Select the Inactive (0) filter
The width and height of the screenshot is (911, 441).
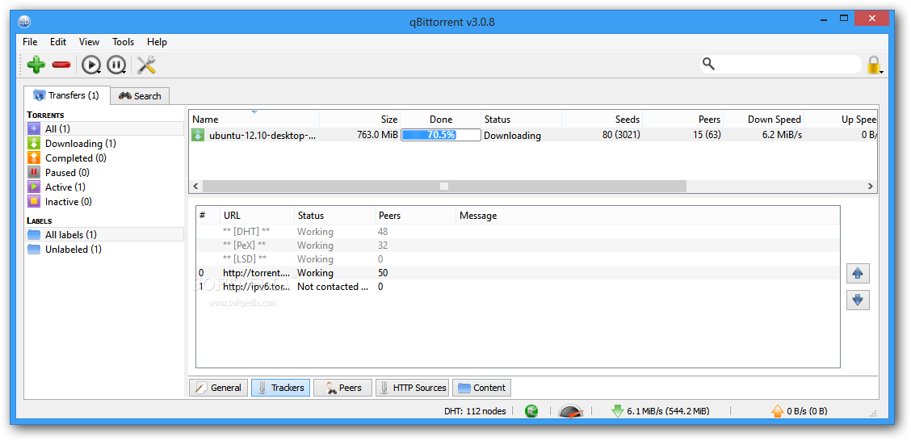pyautogui.click(x=104, y=202)
